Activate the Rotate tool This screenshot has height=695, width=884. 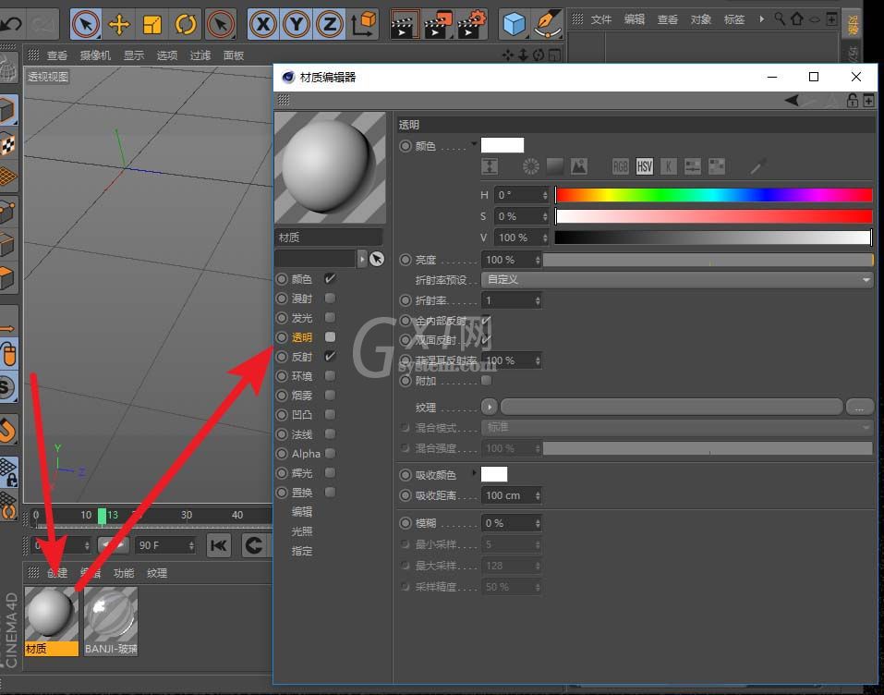click(186, 24)
